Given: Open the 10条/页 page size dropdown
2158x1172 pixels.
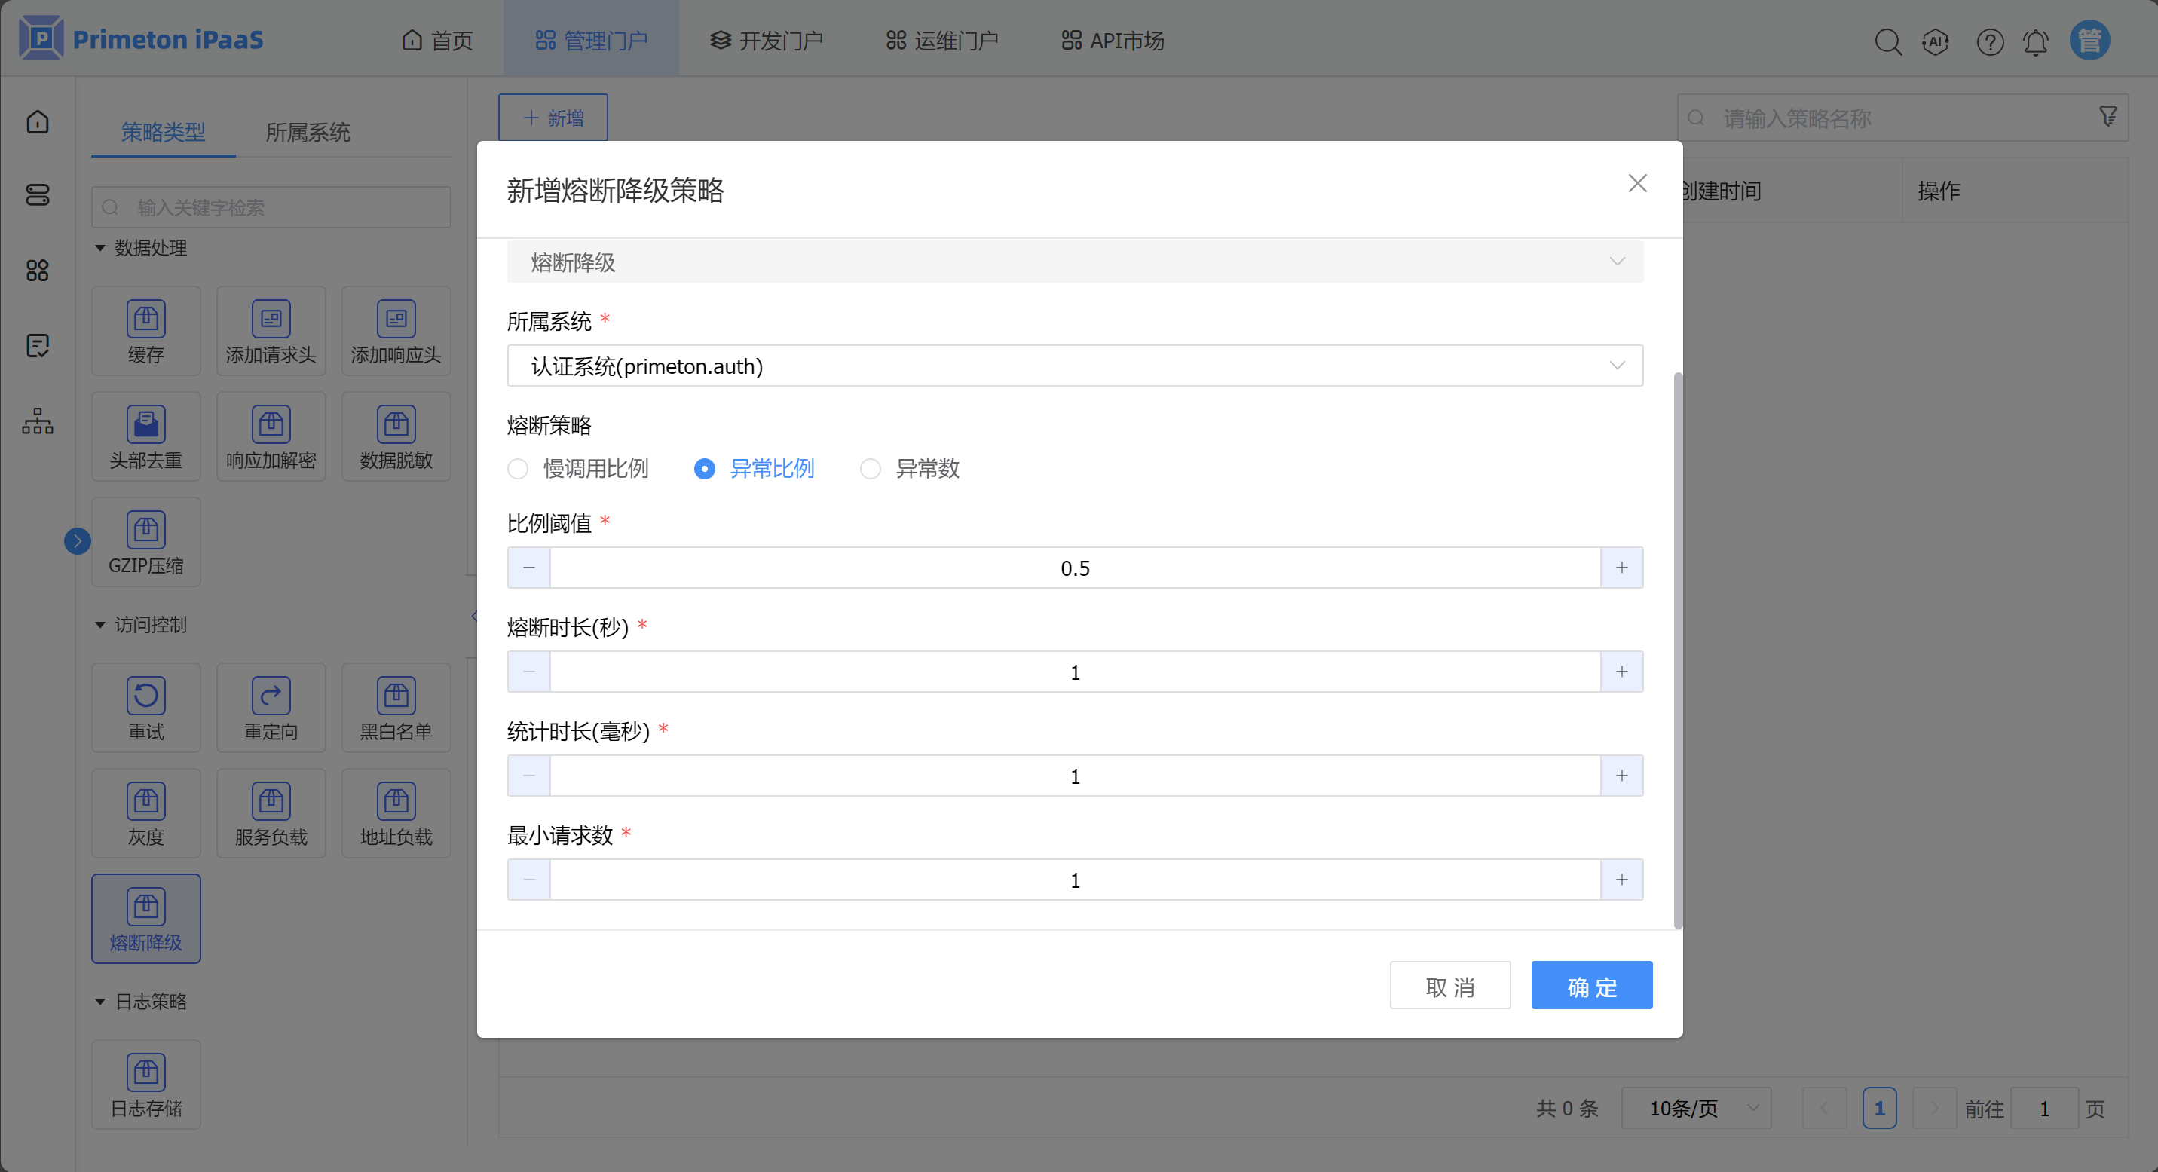Looking at the screenshot, I should (x=1696, y=1107).
